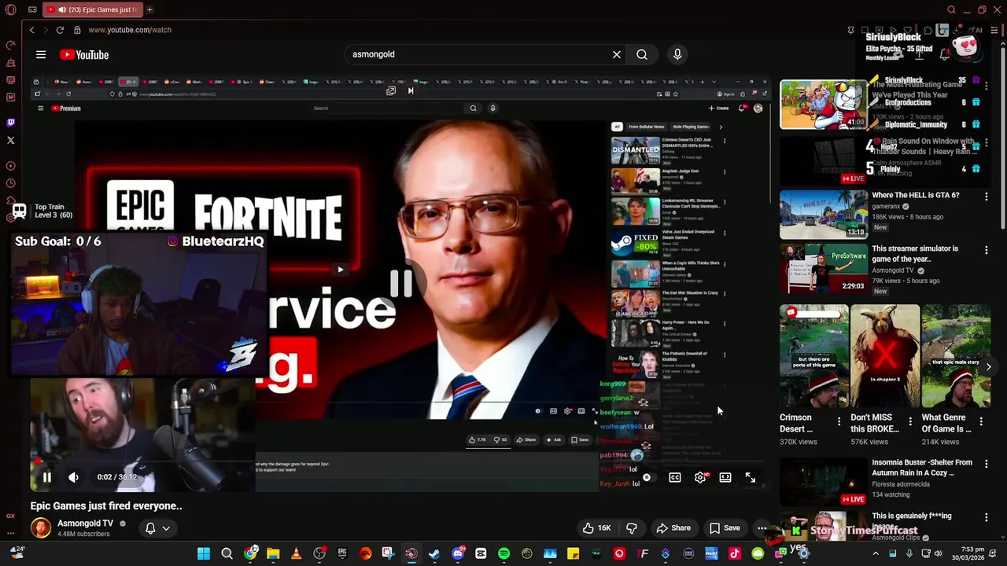Viewport: 1007px width, 566px height.
Task: Go to the YouTube home logo
Action: pos(84,54)
